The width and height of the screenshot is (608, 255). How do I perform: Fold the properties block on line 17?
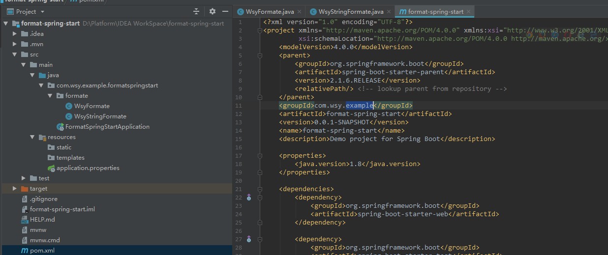click(260, 156)
